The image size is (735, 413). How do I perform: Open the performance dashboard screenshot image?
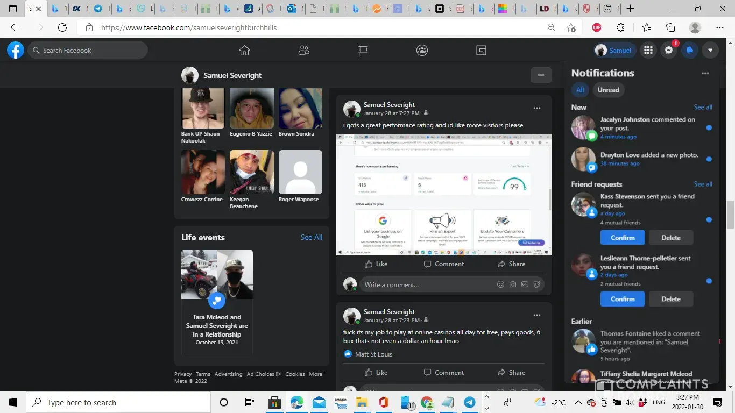point(444,195)
